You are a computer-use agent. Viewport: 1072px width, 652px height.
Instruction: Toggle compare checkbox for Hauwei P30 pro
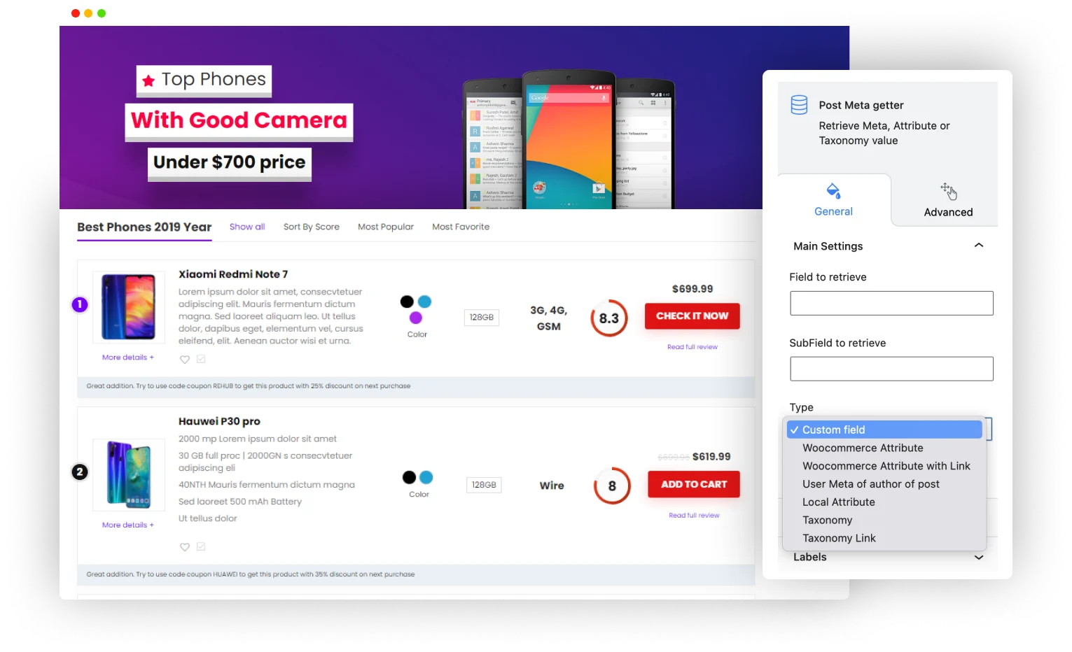[201, 546]
